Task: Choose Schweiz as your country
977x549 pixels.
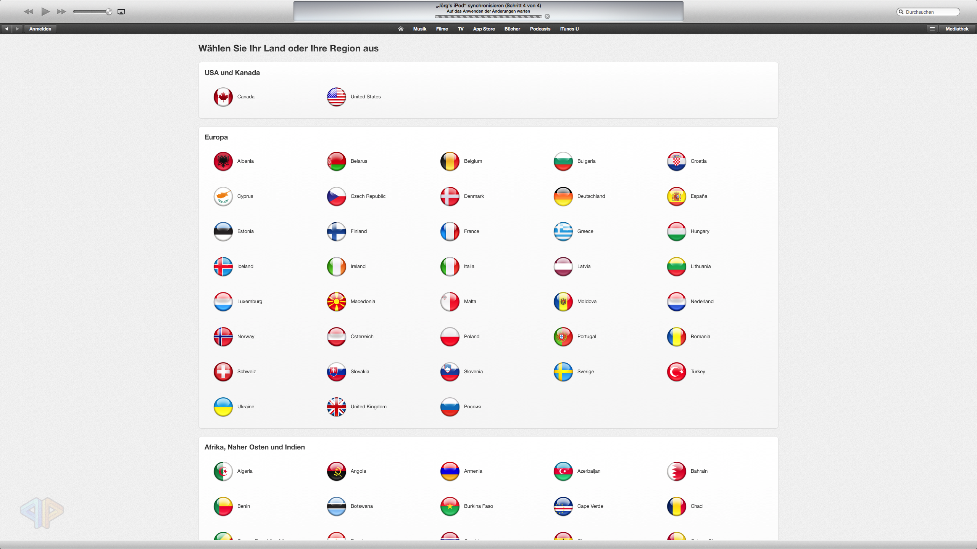Action: pyautogui.click(x=223, y=371)
